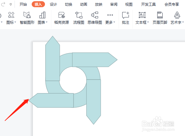
Task: Expand the 图表 dropdown arrow
Action: (46, 22)
